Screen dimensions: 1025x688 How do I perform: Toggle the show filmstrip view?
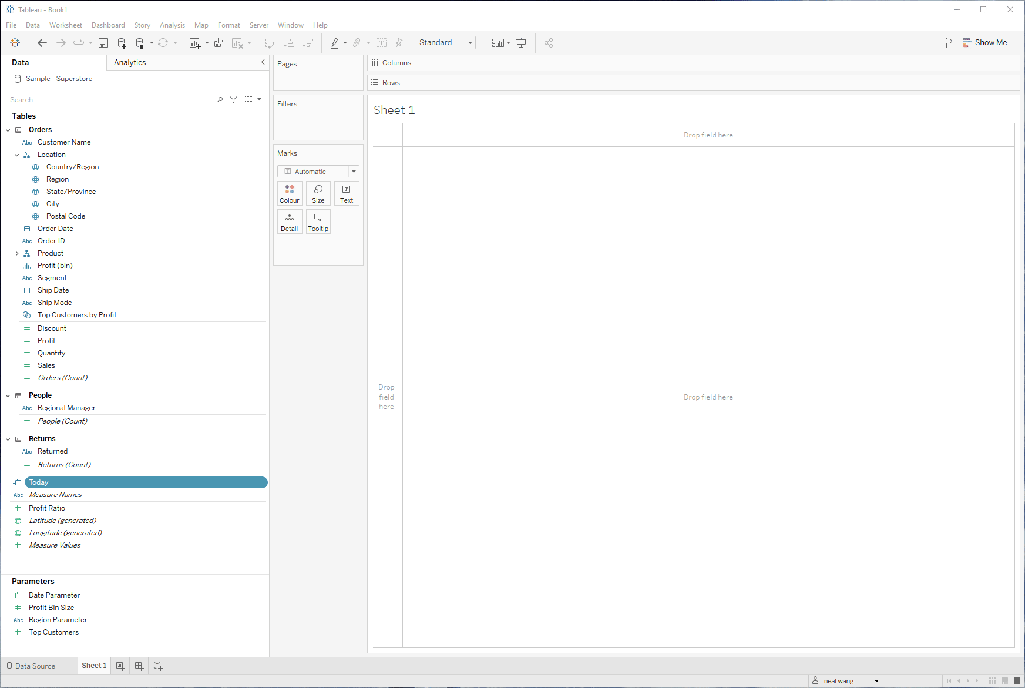[x=1004, y=681]
